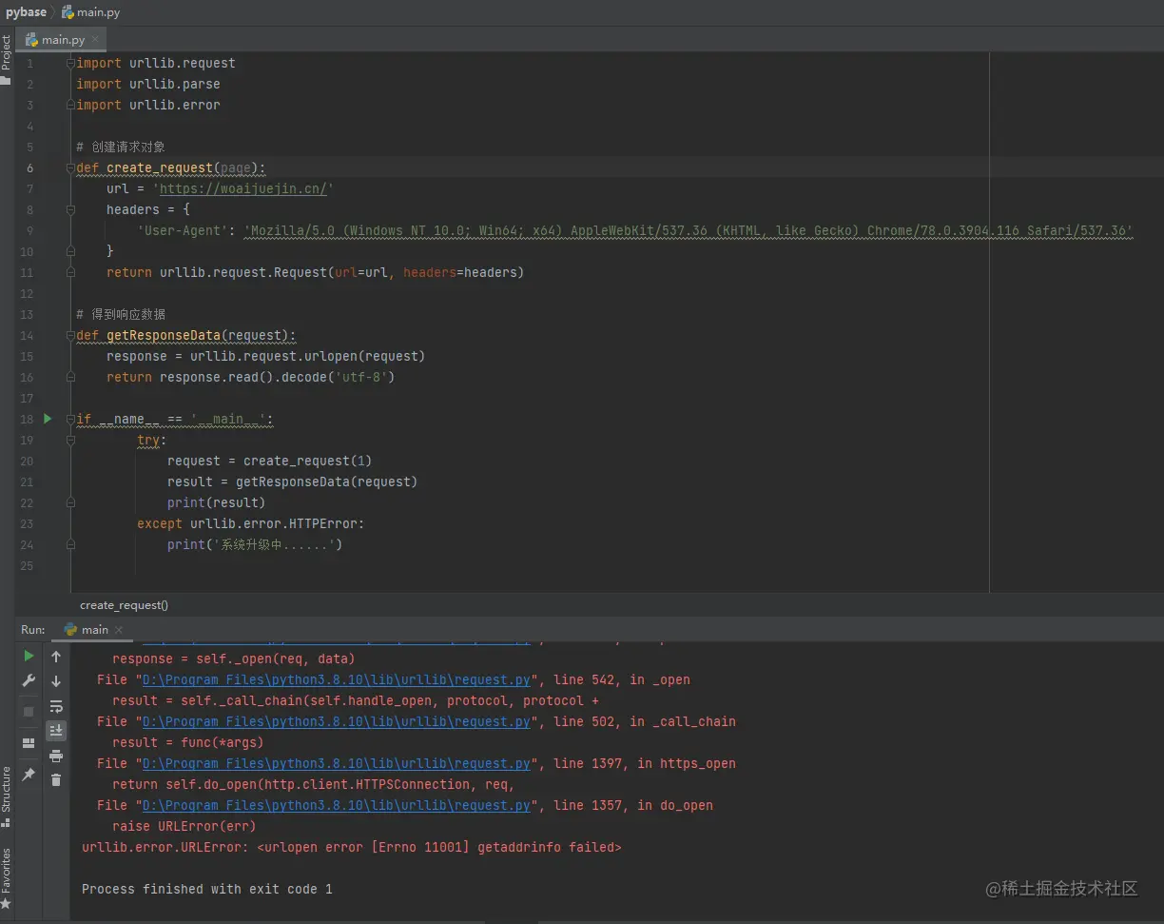Viewport: 1164px width, 924px height.
Task: Open the Favorites tool window tab
Action: pos(6,870)
